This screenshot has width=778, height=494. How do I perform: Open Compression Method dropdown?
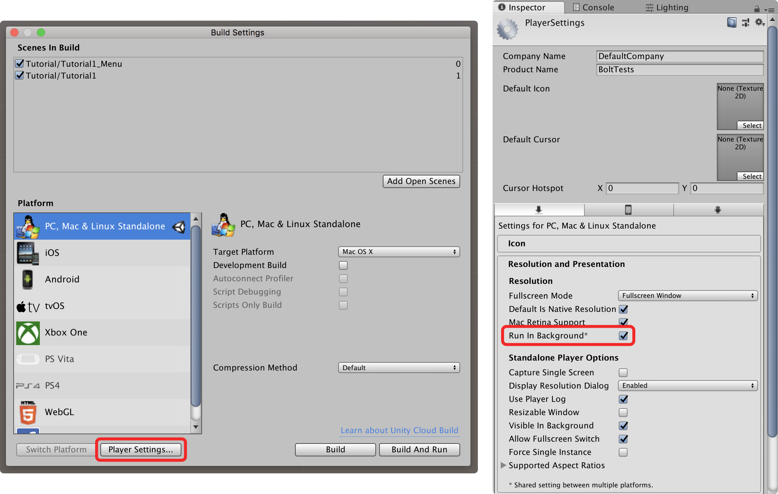397,367
